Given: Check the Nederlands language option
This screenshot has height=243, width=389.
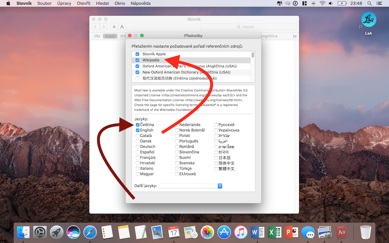Looking at the screenshot, I should pyautogui.click(x=177, y=125).
